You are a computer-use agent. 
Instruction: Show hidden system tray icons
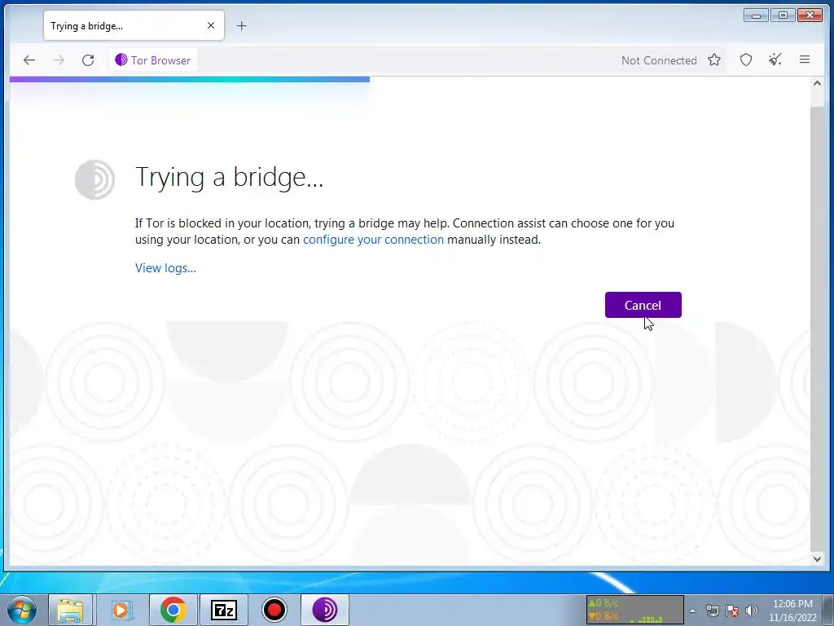point(692,611)
